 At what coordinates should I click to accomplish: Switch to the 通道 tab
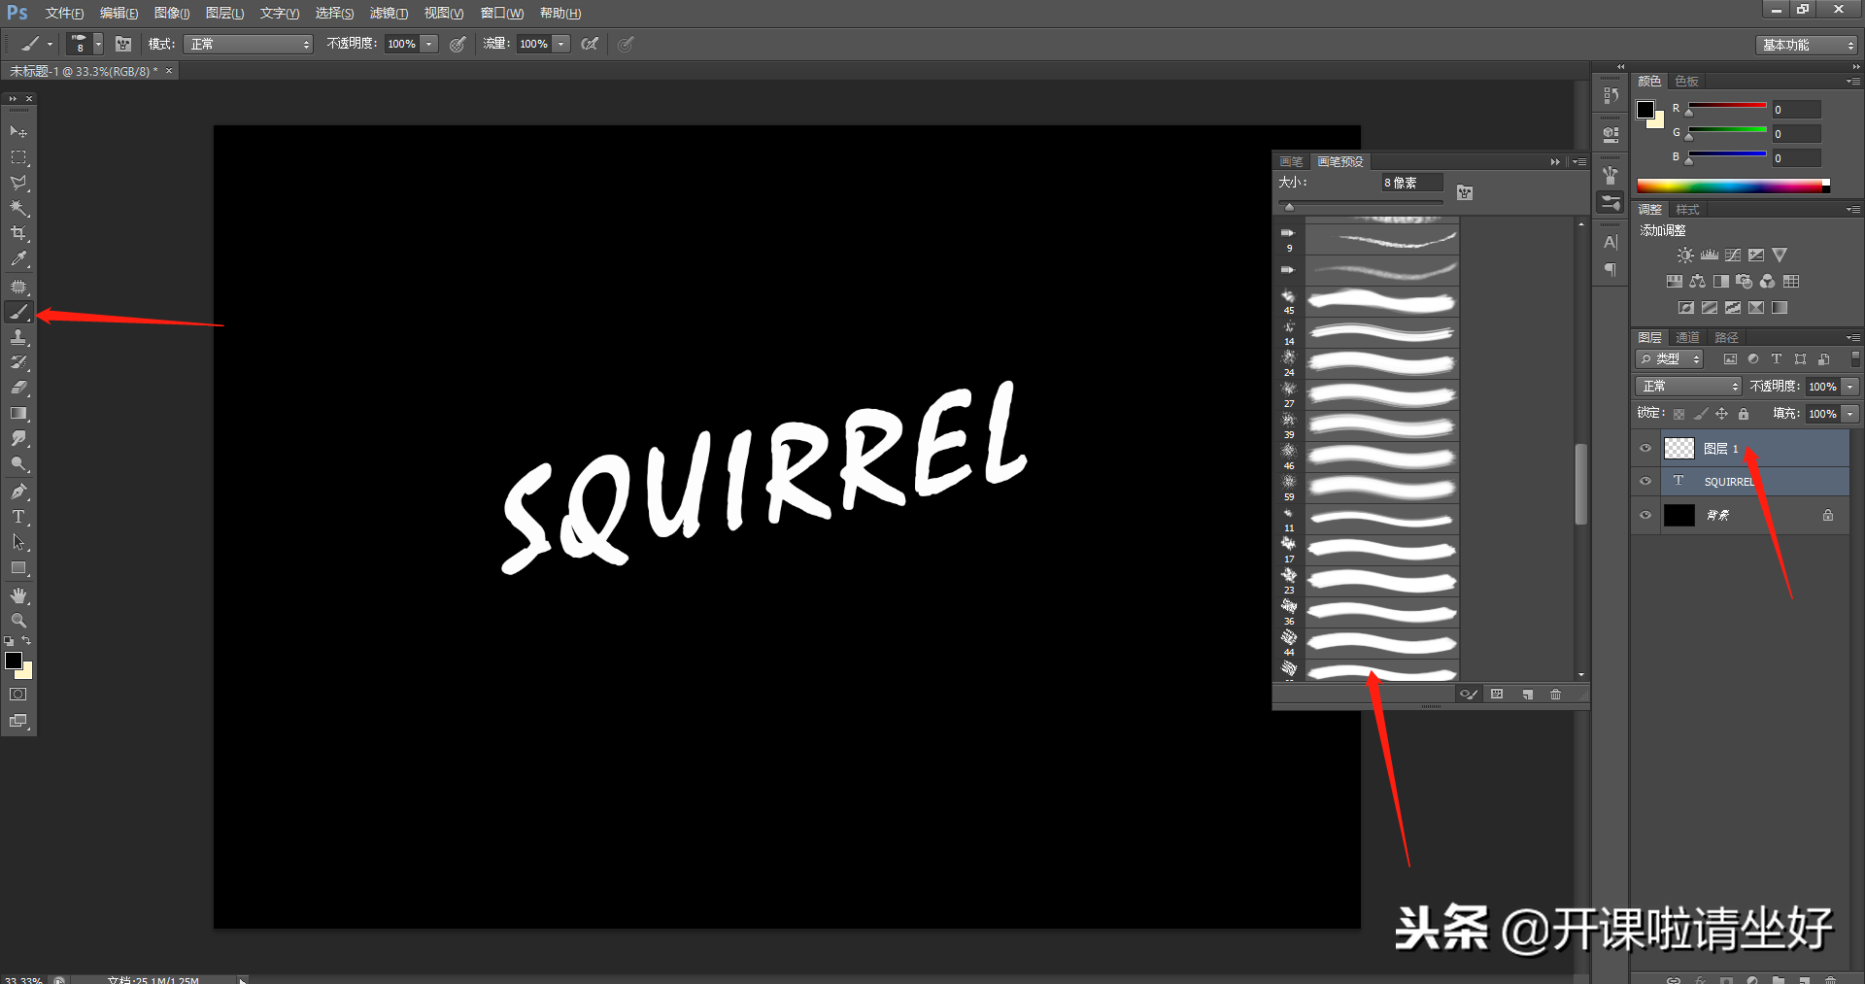coord(1687,337)
